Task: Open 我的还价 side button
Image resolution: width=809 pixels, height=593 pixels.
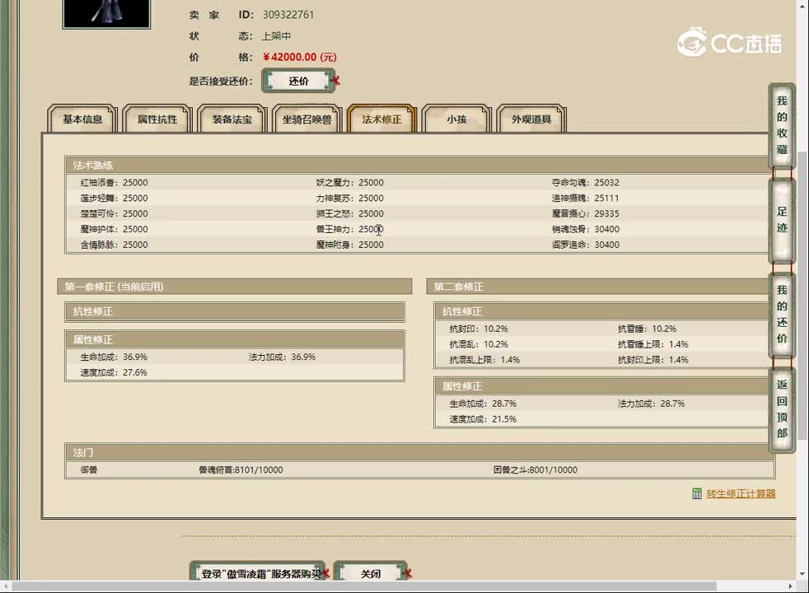Action: pos(782,315)
